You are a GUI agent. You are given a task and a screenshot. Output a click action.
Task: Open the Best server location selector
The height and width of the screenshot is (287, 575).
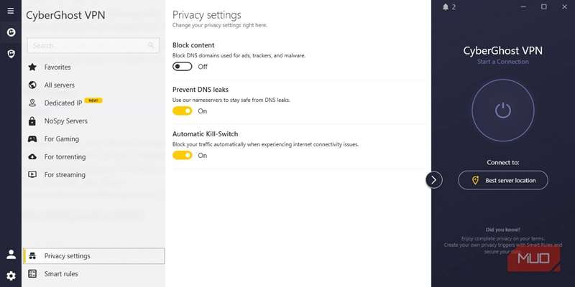click(503, 180)
